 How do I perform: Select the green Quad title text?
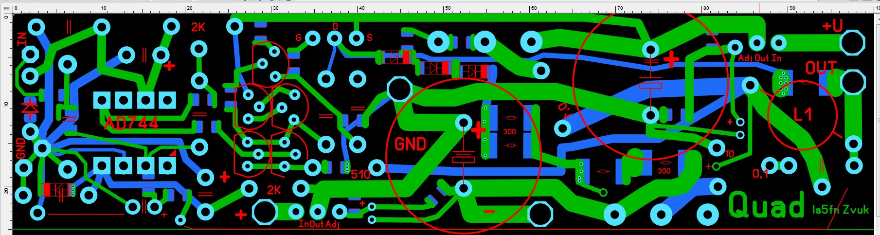point(766,205)
